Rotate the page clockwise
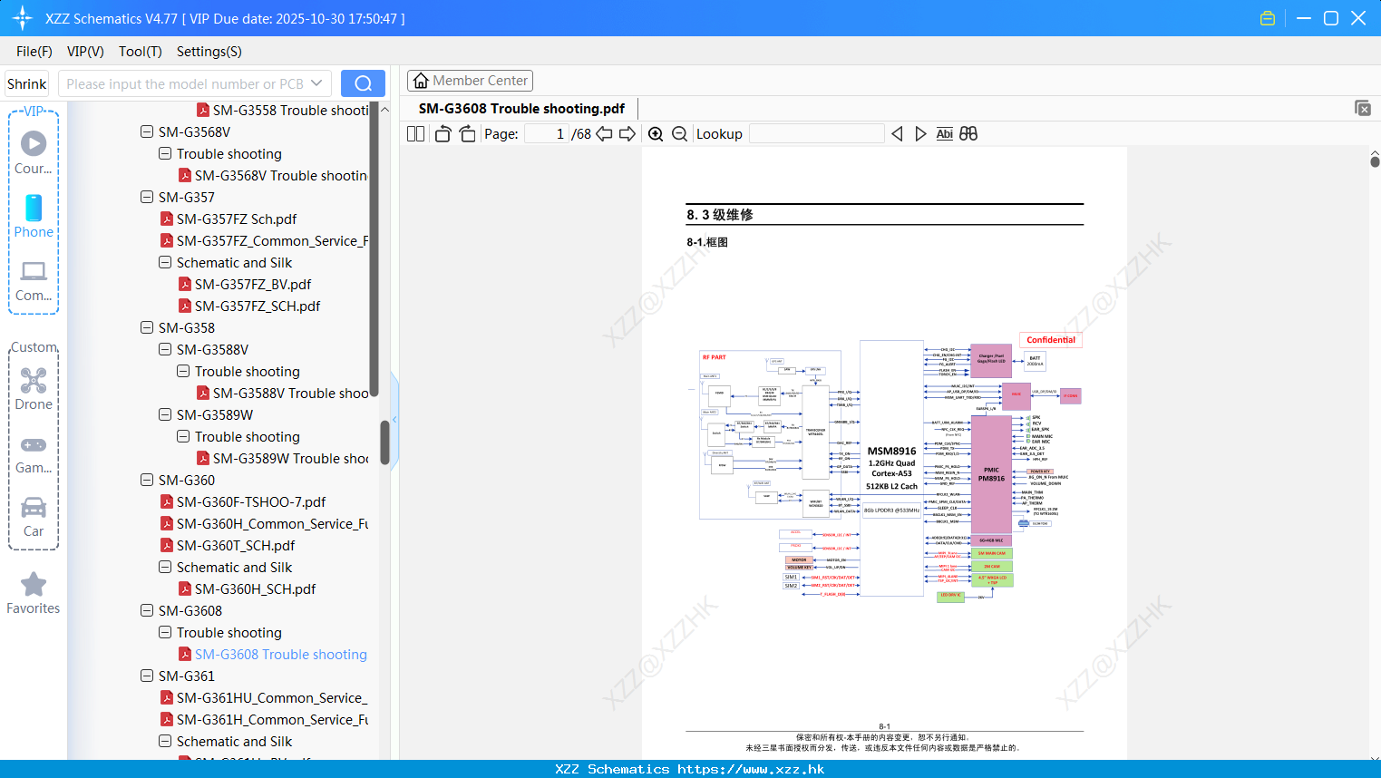The width and height of the screenshot is (1381, 778). click(x=467, y=134)
